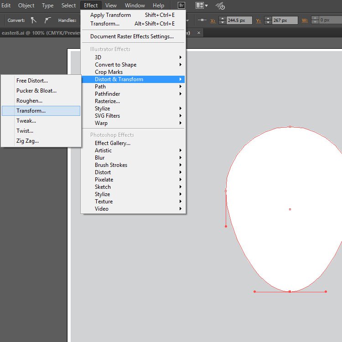342x342 pixels.
Task: Choose Transform... from the Distort submenu
Action: tap(31, 111)
